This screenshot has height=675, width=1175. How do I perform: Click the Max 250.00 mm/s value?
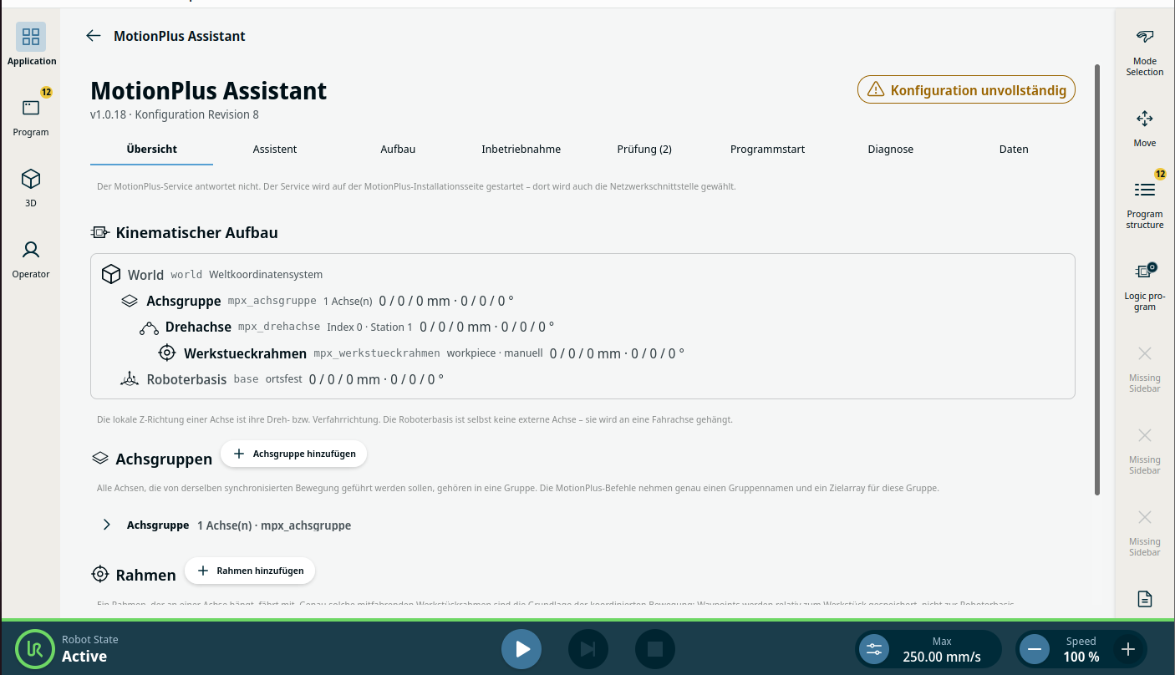(x=942, y=657)
